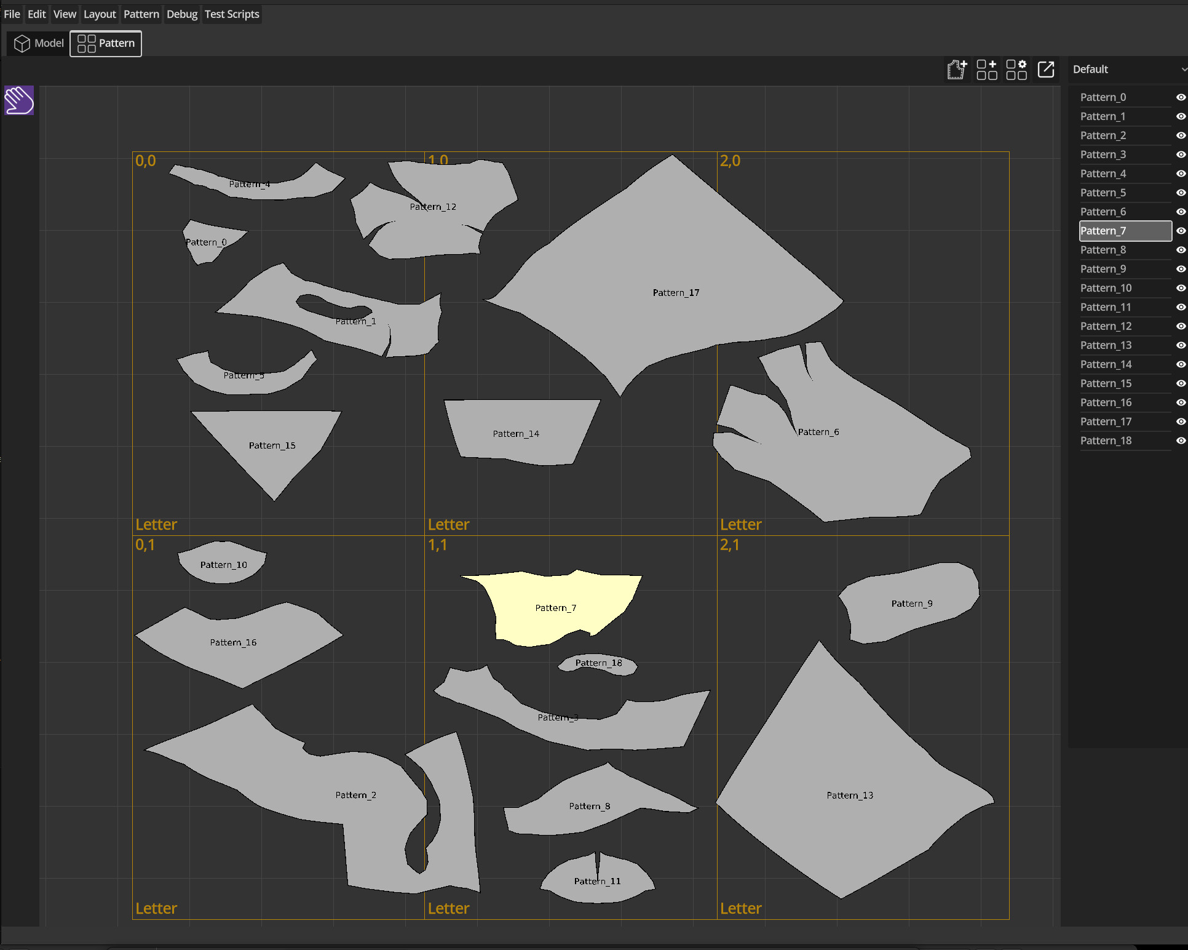Toggle visibility of selected Pattern_7
Screen dimensions: 1188x950
coord(1181,231)
